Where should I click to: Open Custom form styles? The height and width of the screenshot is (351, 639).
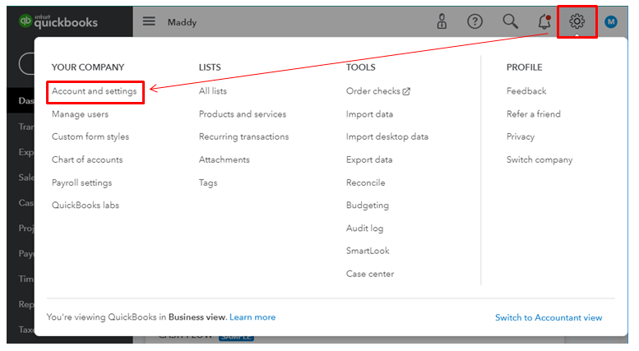[90, 136]
